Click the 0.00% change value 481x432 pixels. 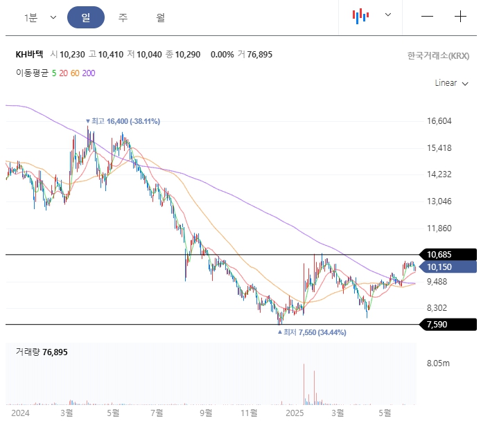222,55
